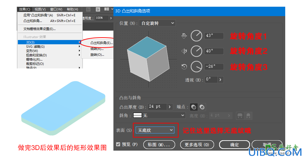Image resolution: width=302 pixels, height=157 pixels.
Task: Select the 3D(3) submenu item
Action: (x=49, y=42)
